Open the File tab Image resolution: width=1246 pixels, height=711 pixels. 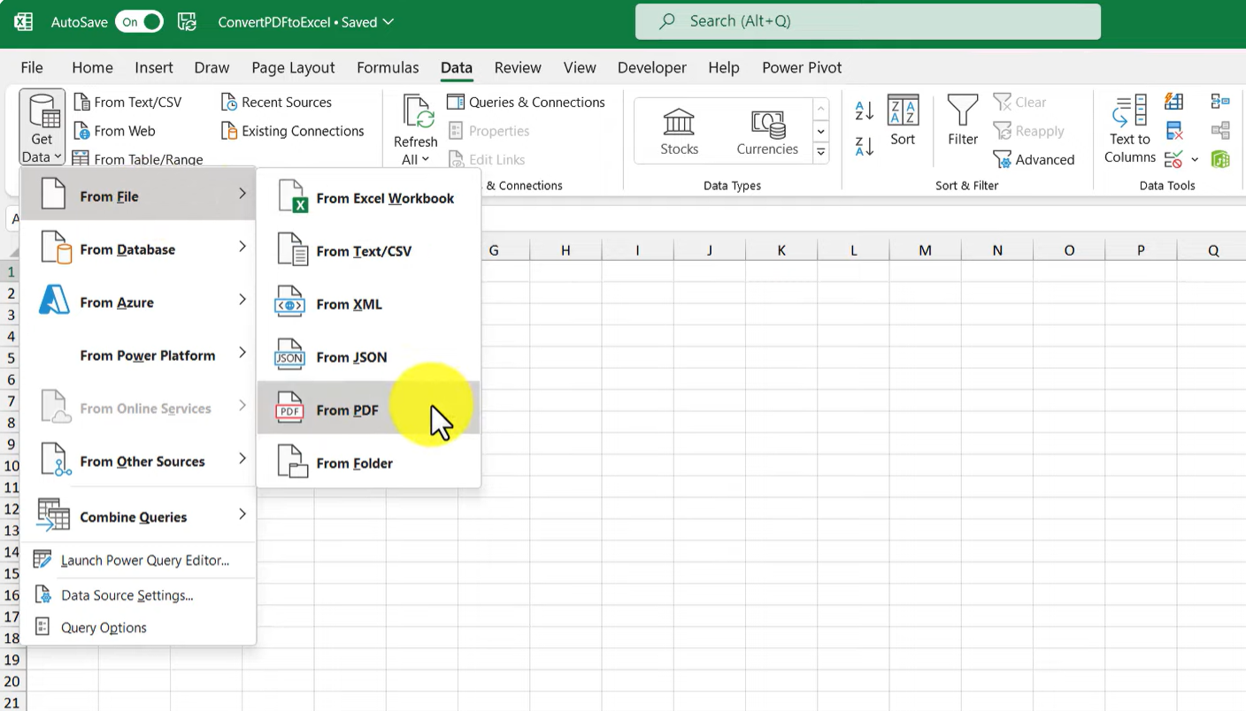32,67
